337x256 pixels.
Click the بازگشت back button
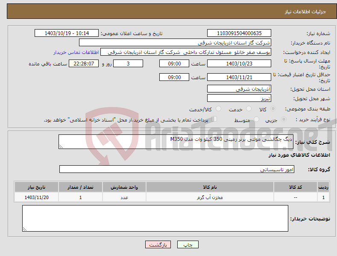click(x=158, y=244)
